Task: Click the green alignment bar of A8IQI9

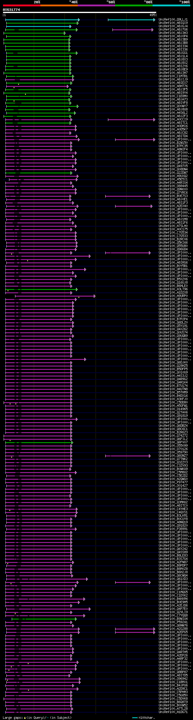Action: pos(42,23)
